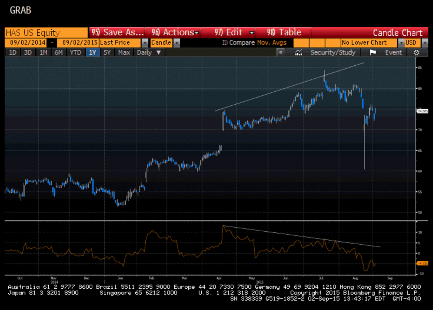
Task: Click the collapse double-arrow icon
Action: pyautogui.click(x=280, y=52)
